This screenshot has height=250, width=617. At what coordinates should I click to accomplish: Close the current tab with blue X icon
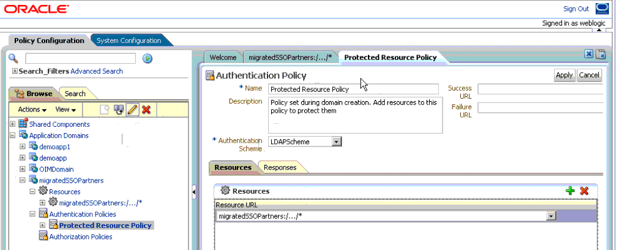(589, 55)
